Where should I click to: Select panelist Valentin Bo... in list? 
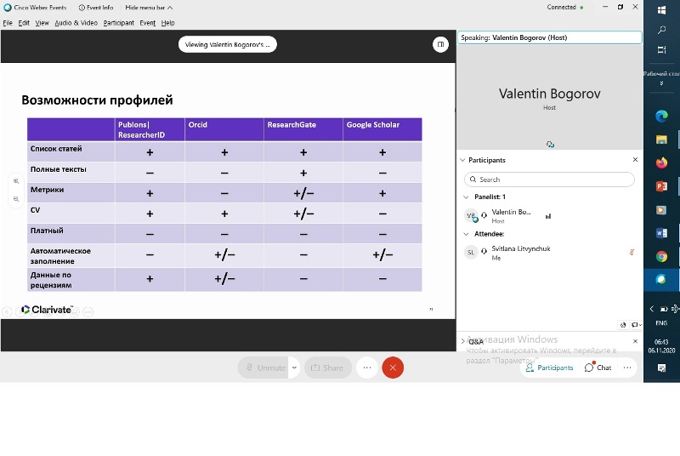point(549,215)
